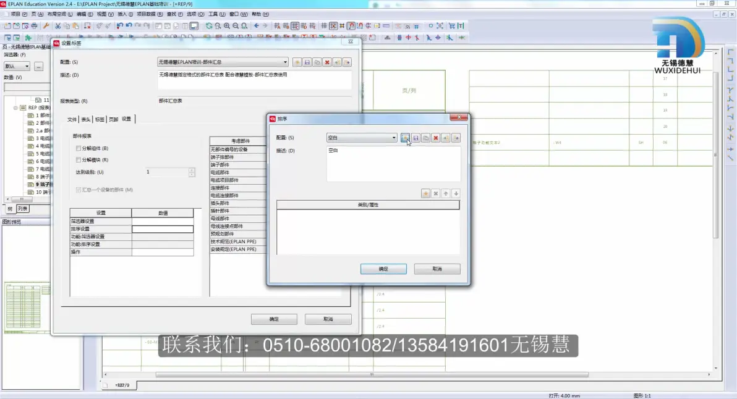Screen dimensions: 737x399
Task: Open 帮助 (H) menu
Action: click(260, 14)
